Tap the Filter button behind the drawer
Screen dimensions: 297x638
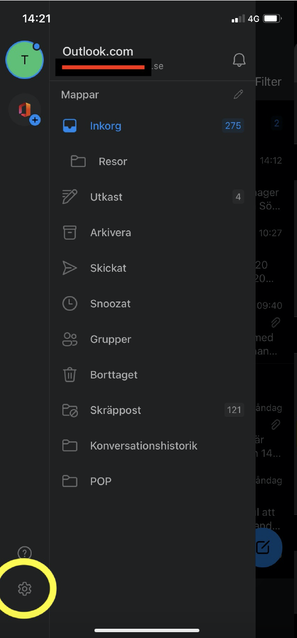[x=268, y=82]
